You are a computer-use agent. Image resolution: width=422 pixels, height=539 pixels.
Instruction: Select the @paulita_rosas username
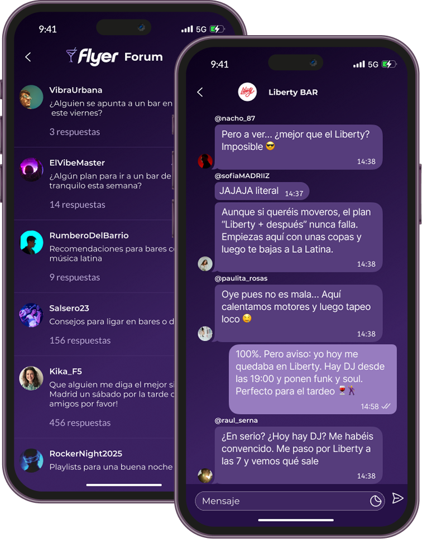(241, 278)
